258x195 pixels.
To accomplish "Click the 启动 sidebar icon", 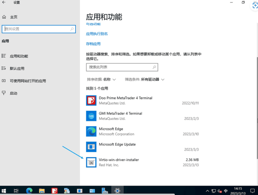I will [4, 93].
